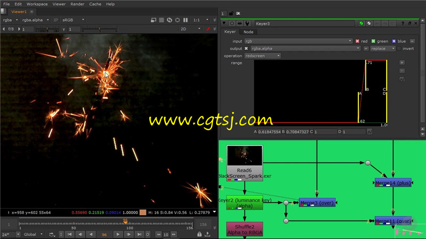Screen dimensions: 426x239
Task: Open the replace mode dropdown
Action: tap(383, 48)
